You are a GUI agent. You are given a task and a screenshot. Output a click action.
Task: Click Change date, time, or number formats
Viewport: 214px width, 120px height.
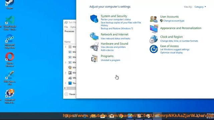point(179,41)
